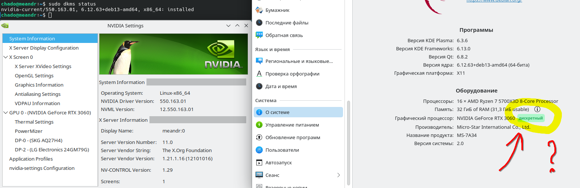580x188 pixels.
Task: Click the NVIDIA logo icon in title bar
Action: coord(5,26)
